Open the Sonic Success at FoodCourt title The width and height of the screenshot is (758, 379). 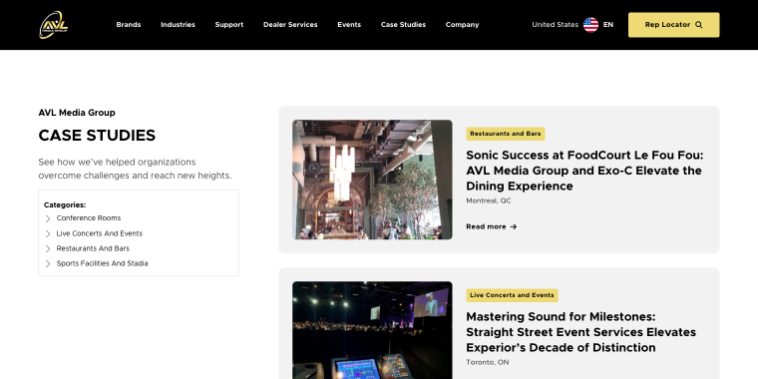[584, 171]
